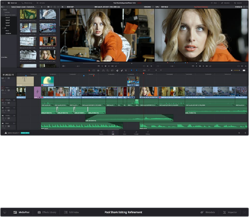Open the flag color dropdown arrow
This screenshot has height=217, width=249.
(133, 70)
